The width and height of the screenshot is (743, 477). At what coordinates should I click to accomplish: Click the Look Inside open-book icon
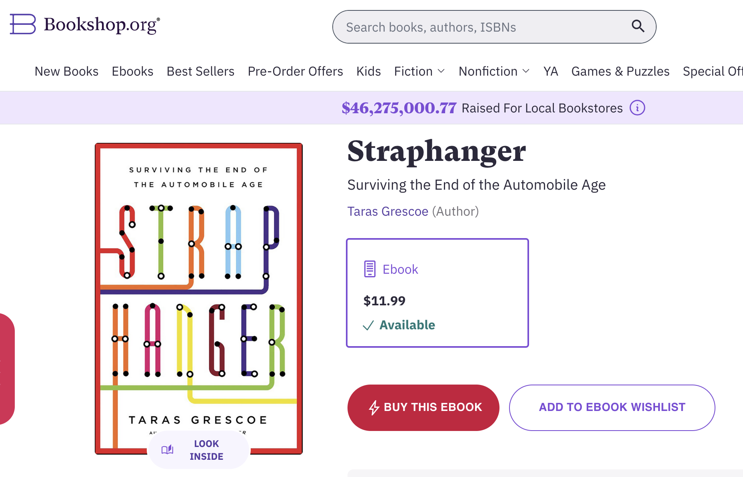tap(168, 449)
